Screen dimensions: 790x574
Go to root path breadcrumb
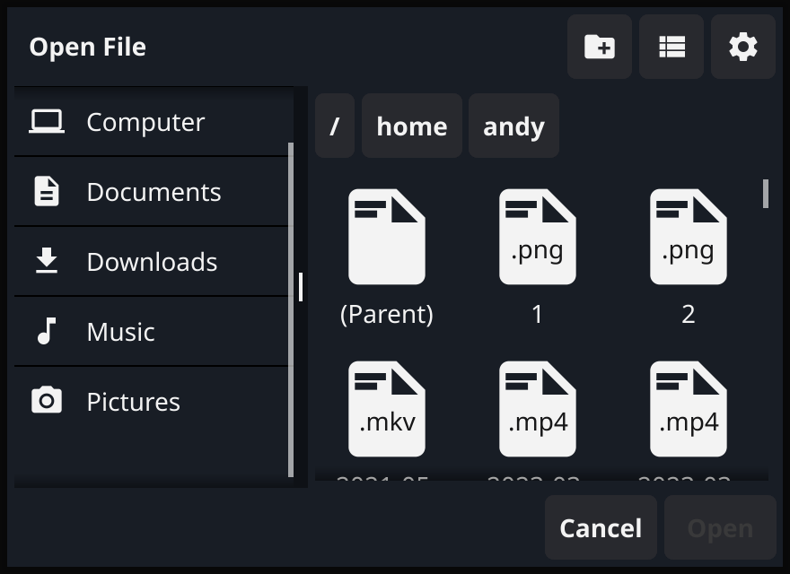coord(335,126)
